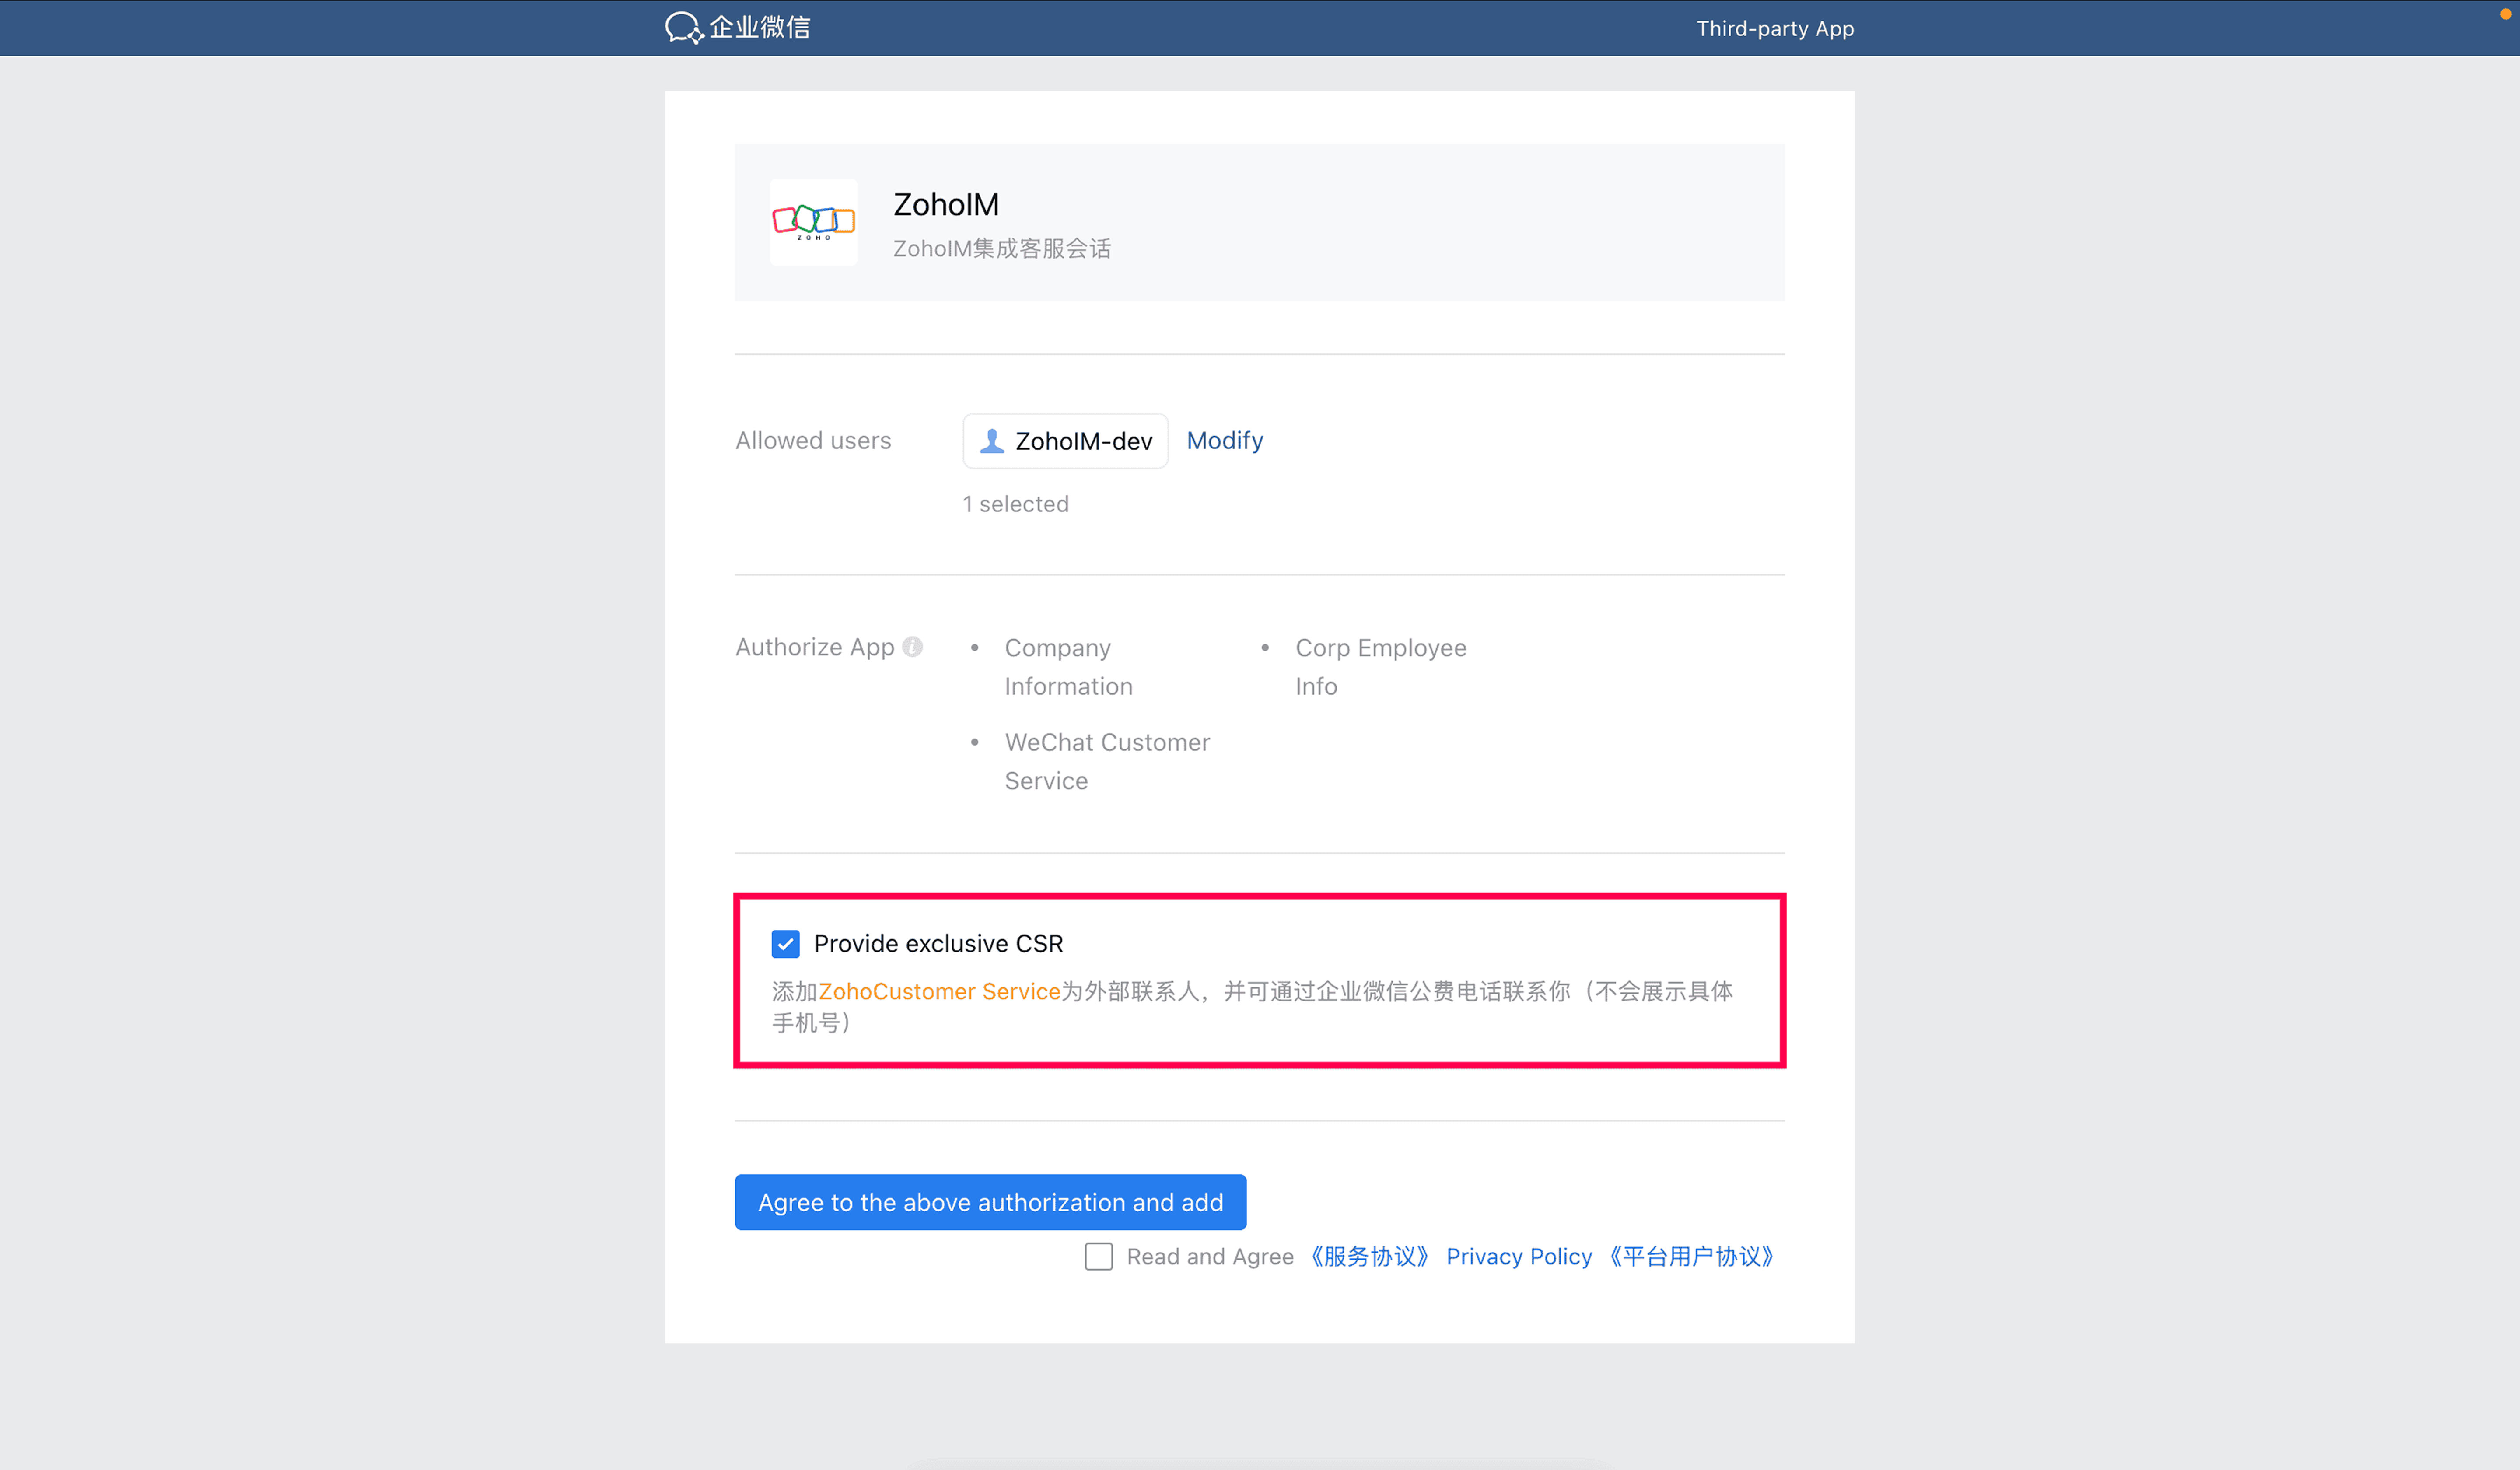
Task: Click the Company Information permission item
Action: 1067,666
